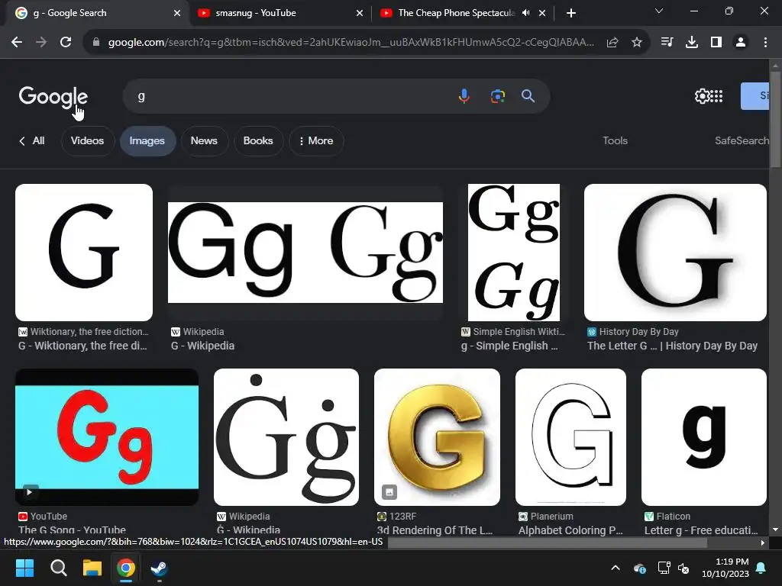Image resolution: width=782 pixels, height=586 pixels.
Task: Open the Flaticon lowercase g thumbnail
Action: (x=703, y=437)
